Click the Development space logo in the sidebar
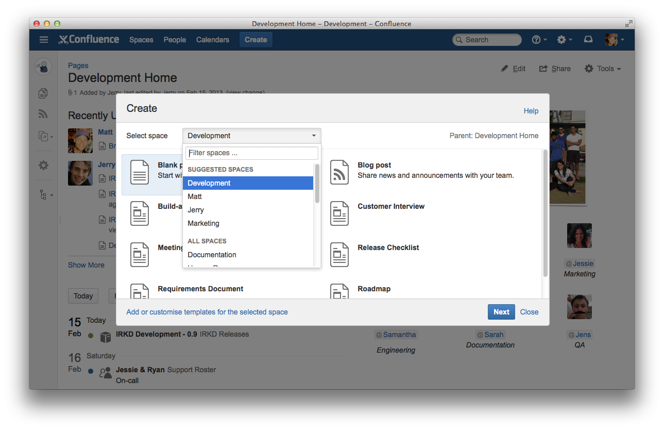 pos(43,67)
